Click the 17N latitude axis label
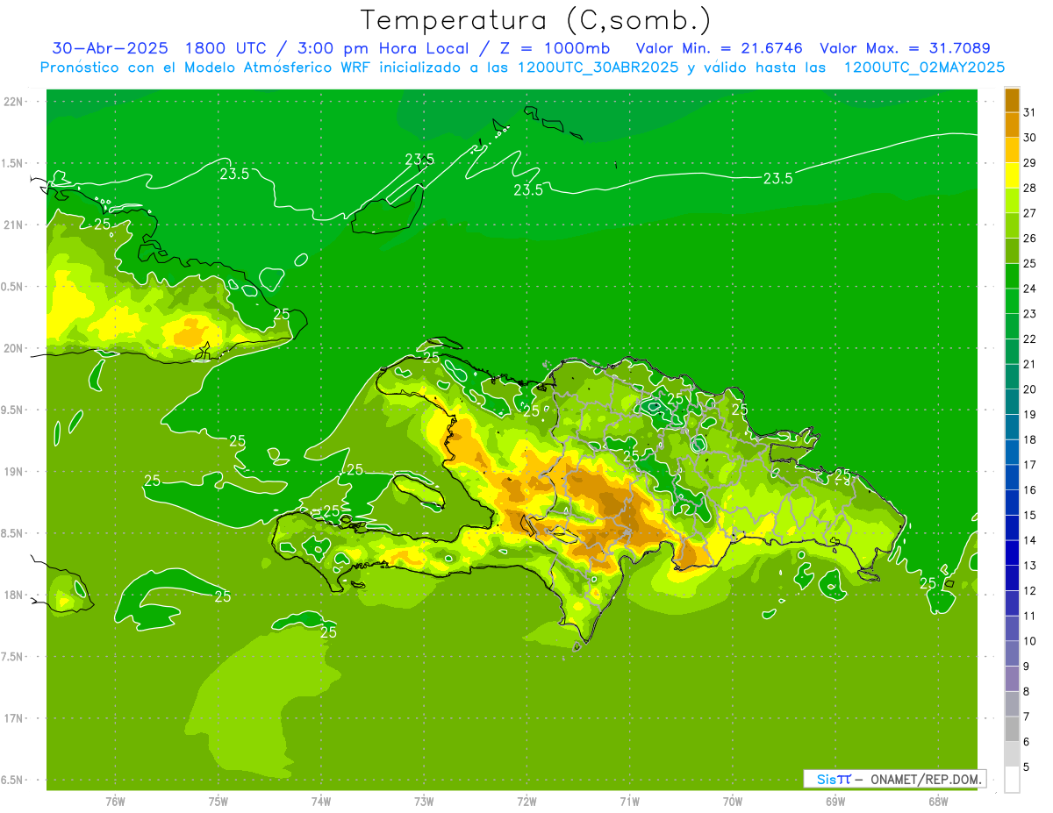Image resolution: width=1053 pixels, height=813 pixels. point(15,718)
